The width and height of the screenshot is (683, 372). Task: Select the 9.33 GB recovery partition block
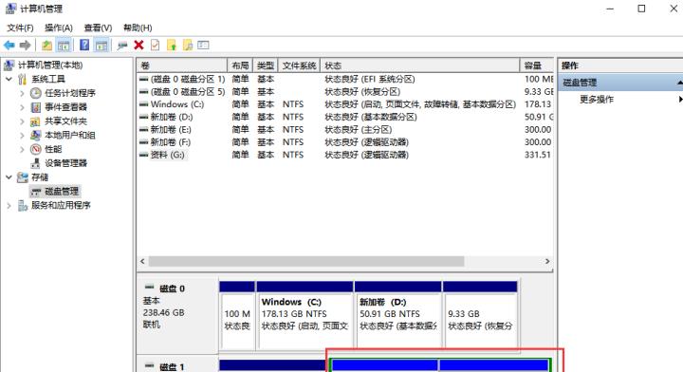pos(480,315)
